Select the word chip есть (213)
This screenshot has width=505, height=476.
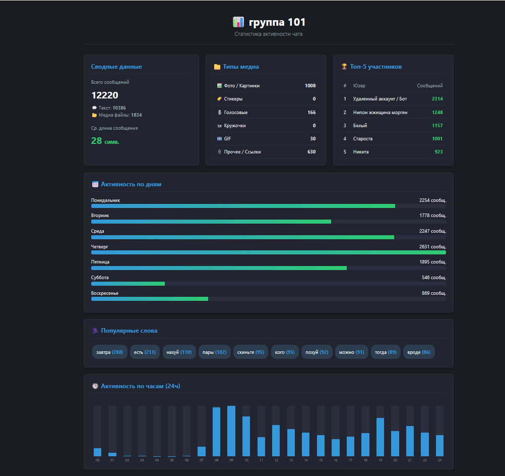[x=145, y=352]
